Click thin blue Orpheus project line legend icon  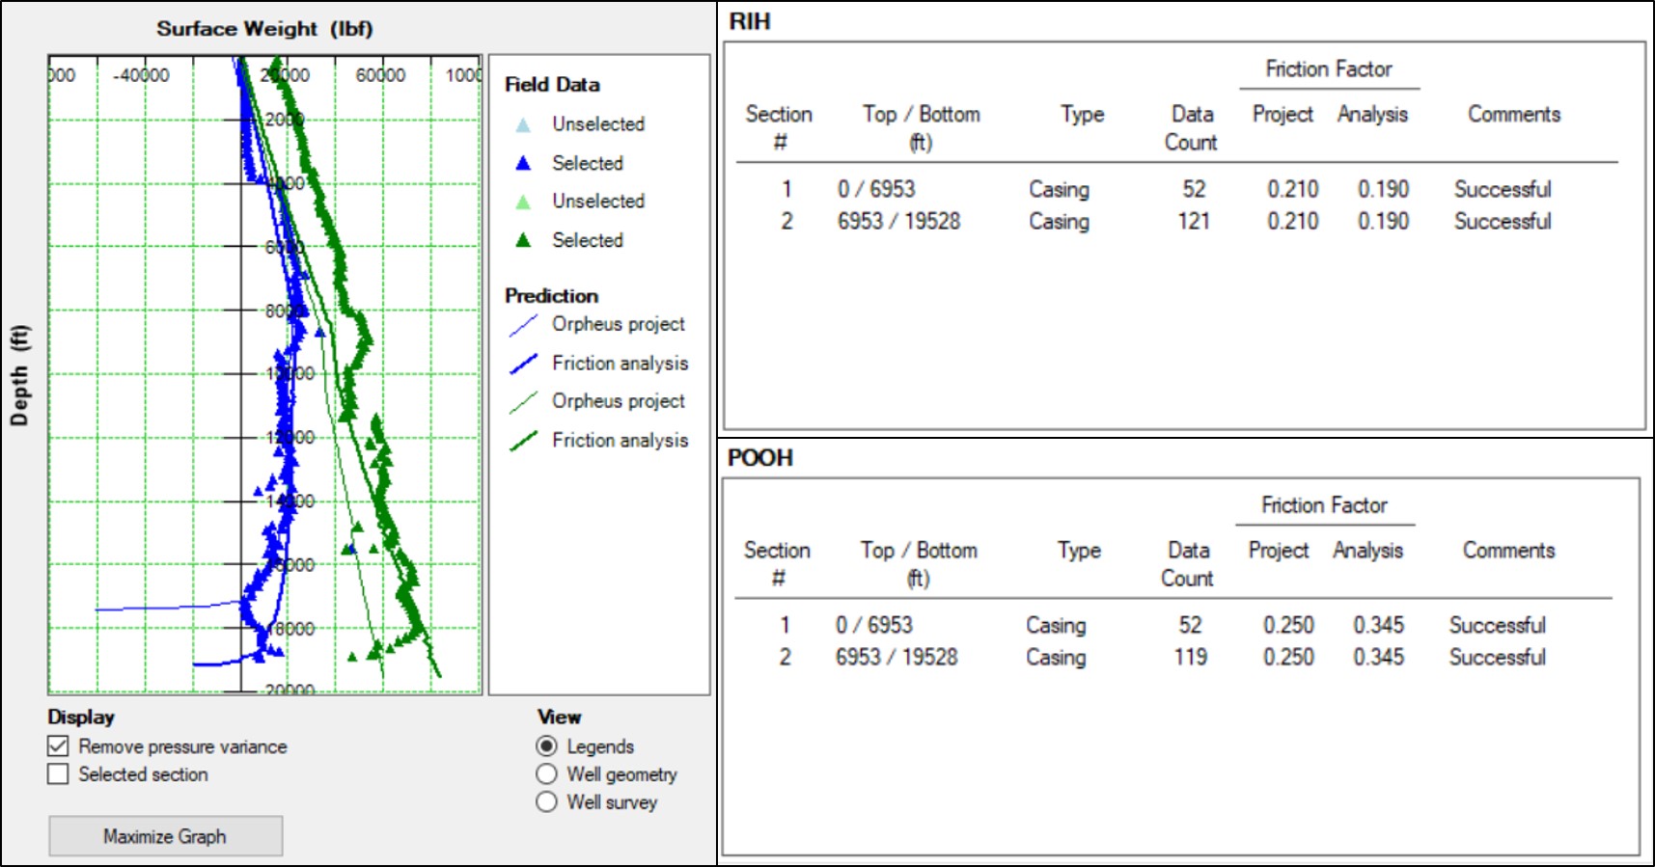pyautogui.click(x=523, y=325)
